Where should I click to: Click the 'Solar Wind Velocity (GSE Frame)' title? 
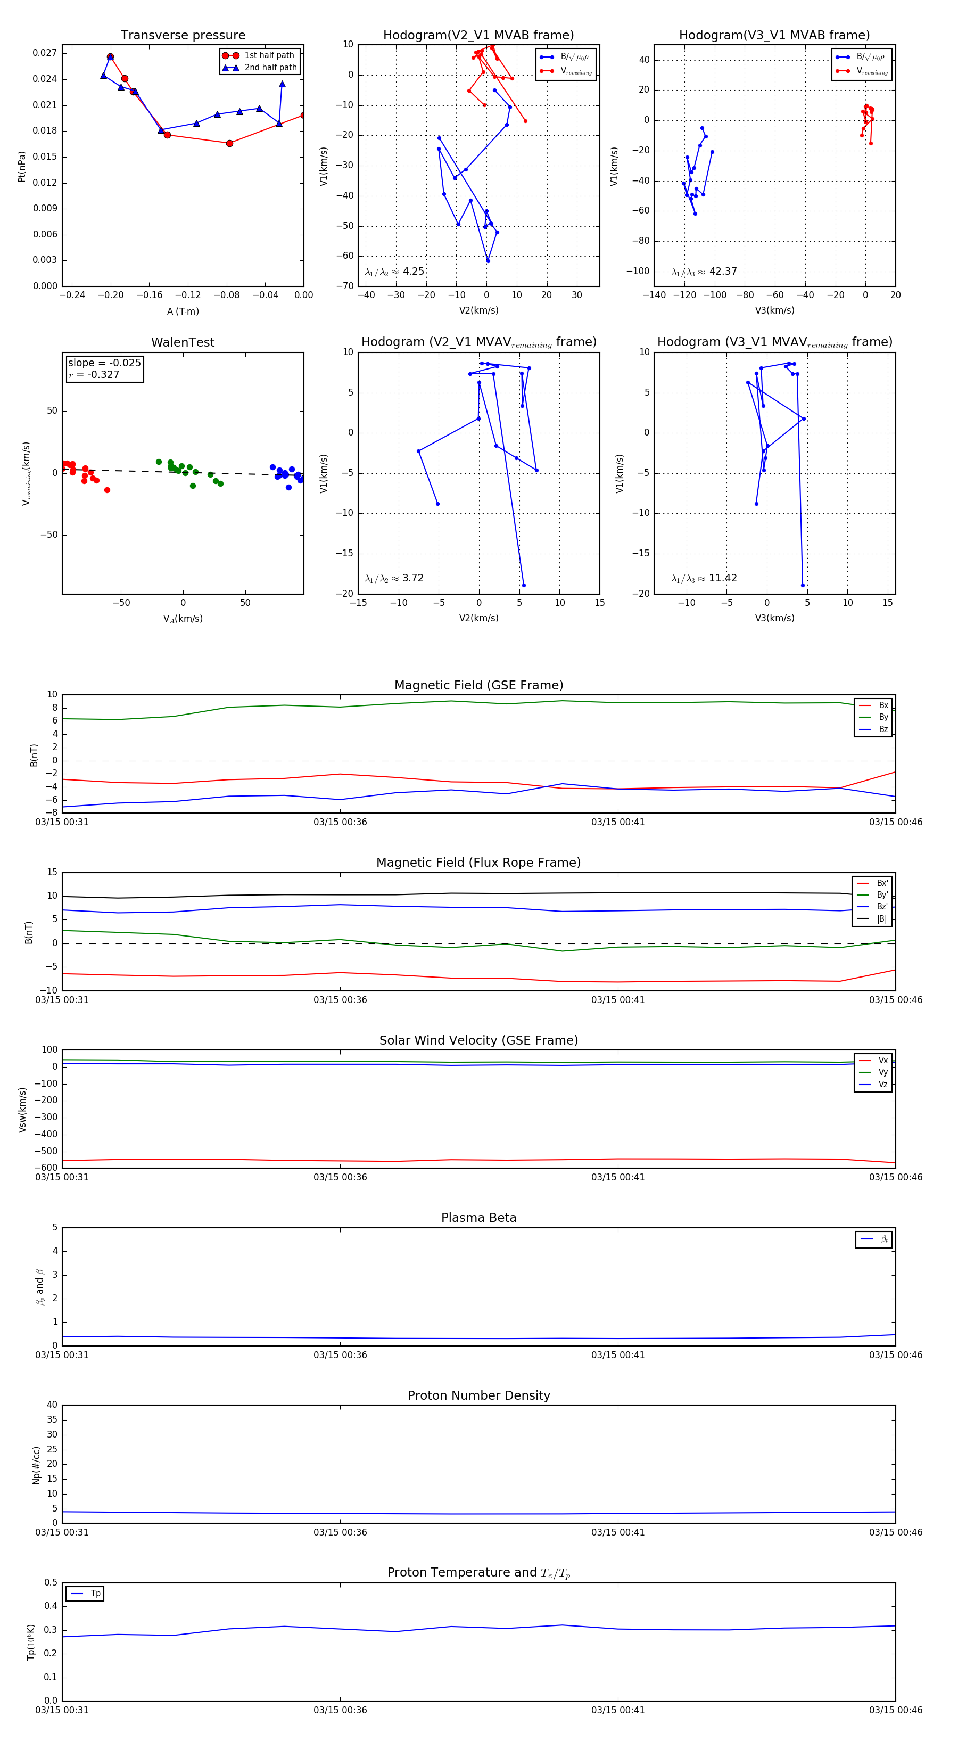pyautogui.click(x=478, y=1040)
